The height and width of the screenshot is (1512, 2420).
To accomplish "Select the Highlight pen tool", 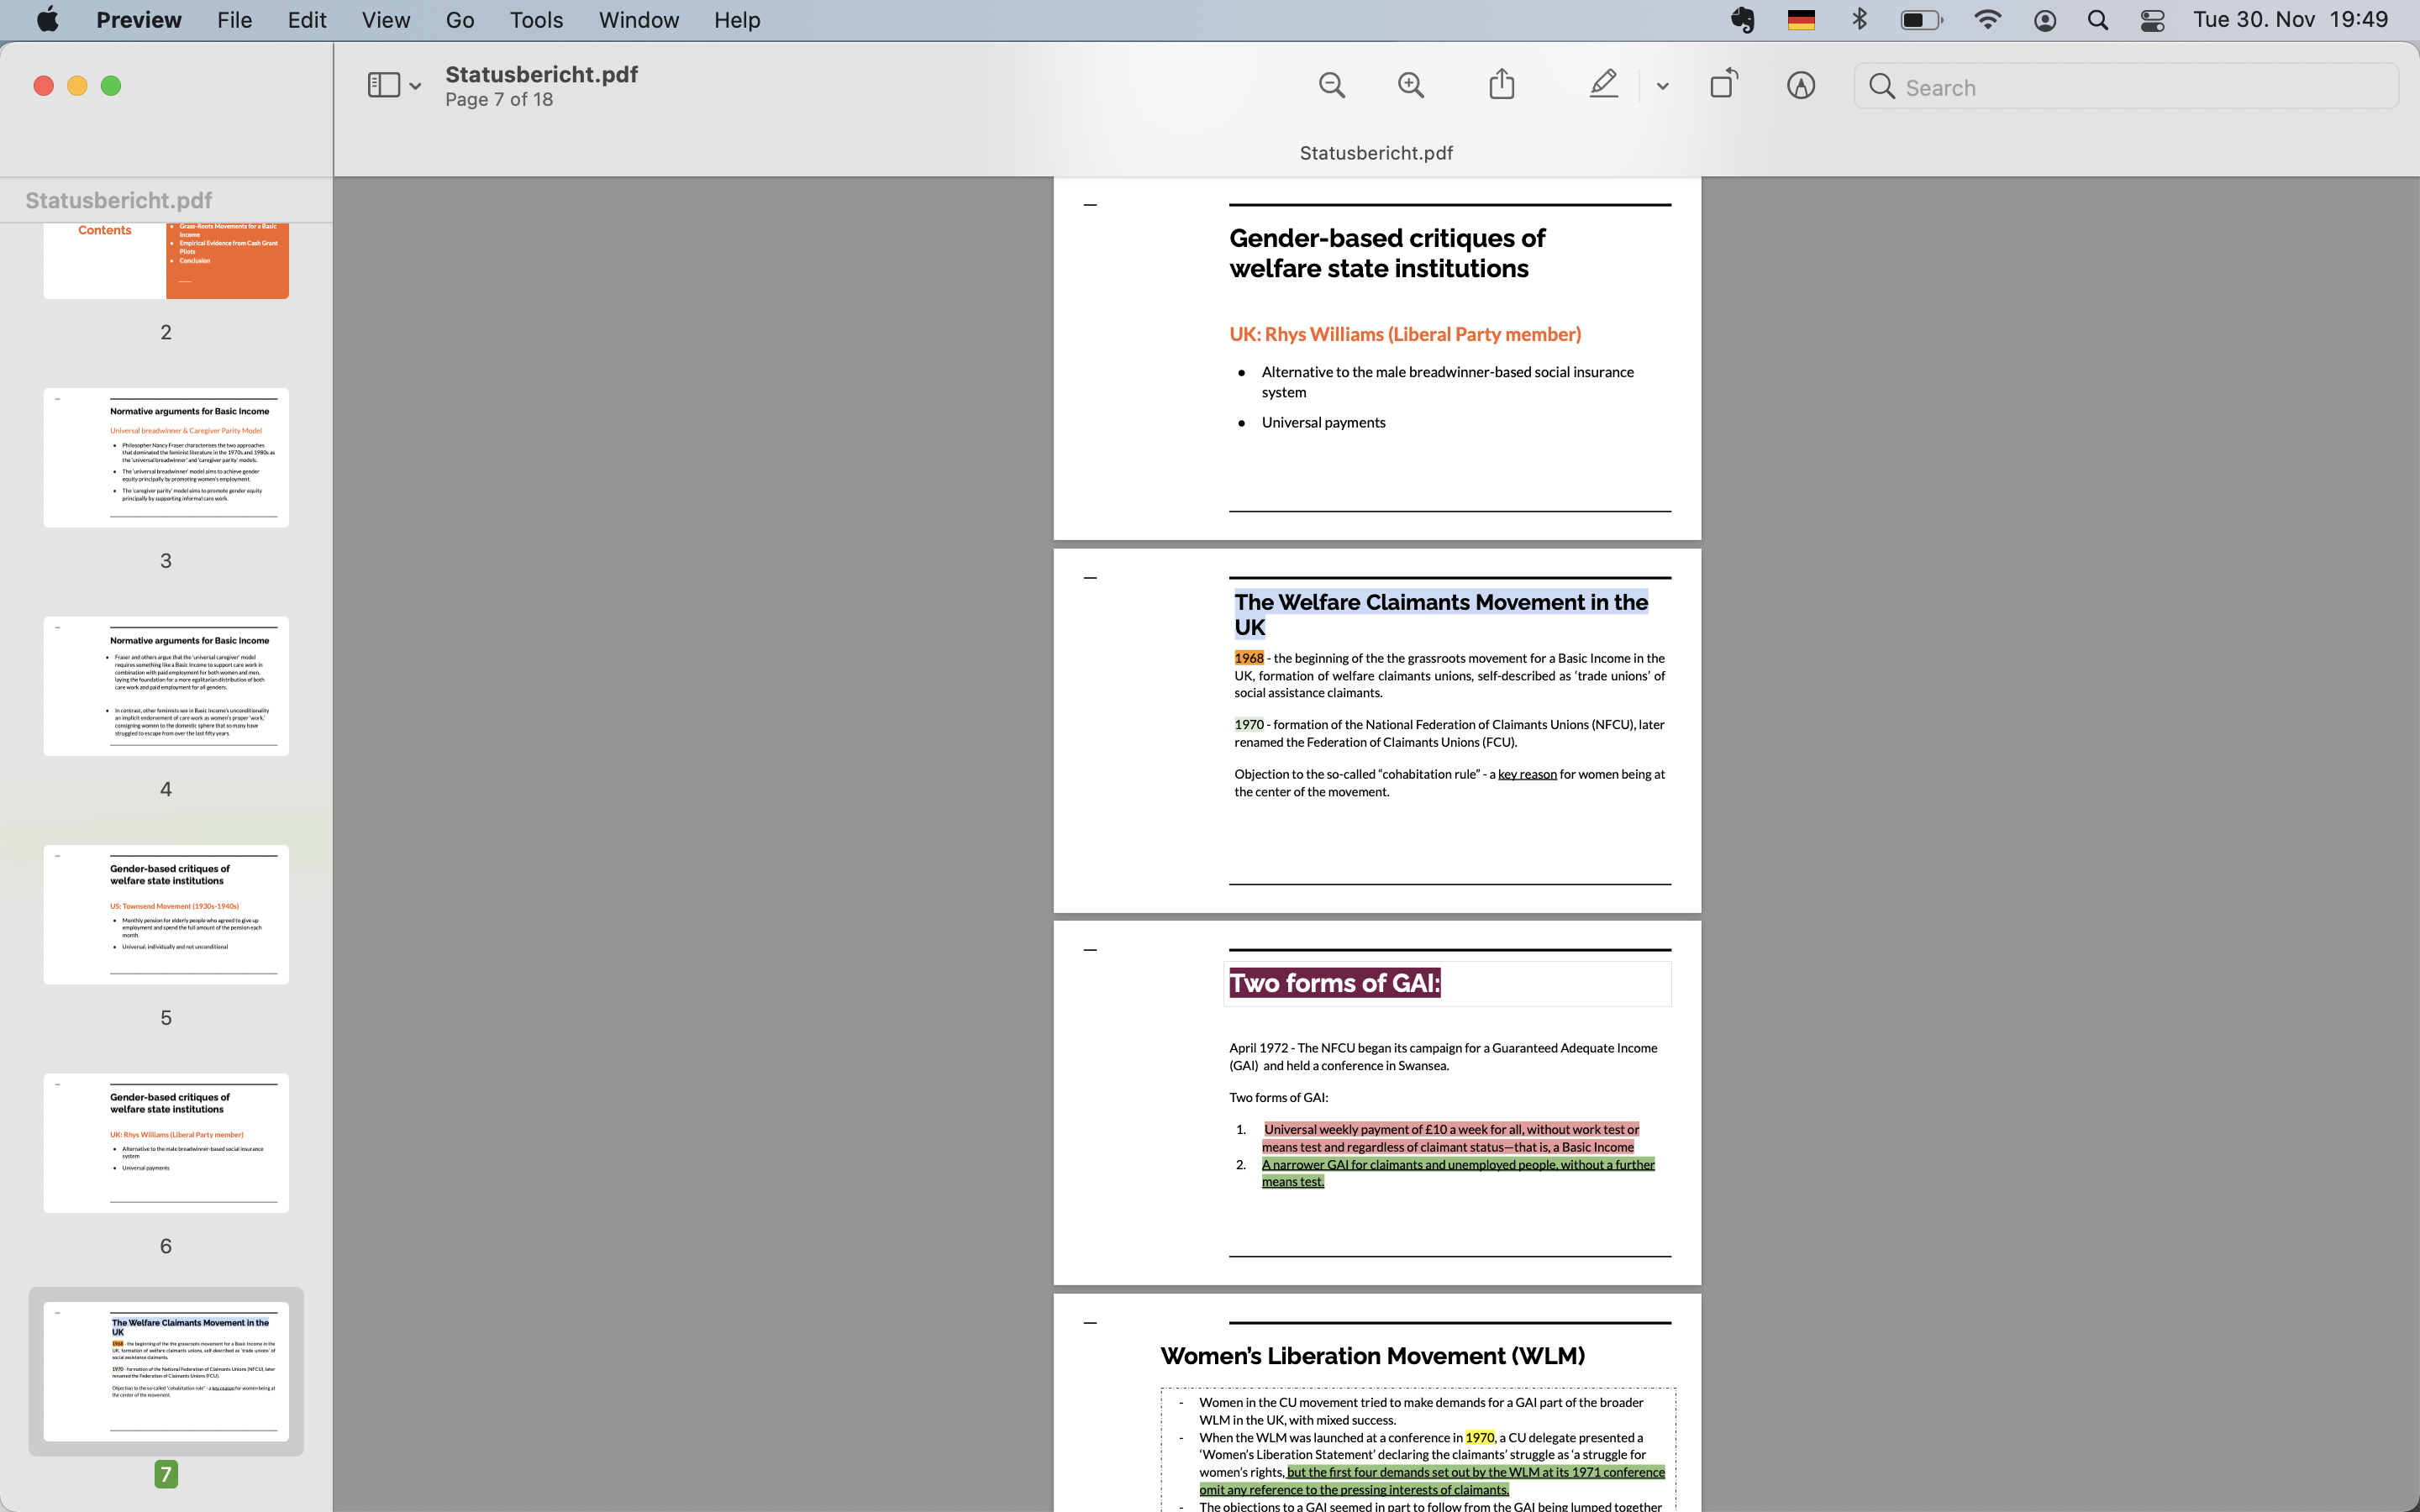I will (1603, 85).
